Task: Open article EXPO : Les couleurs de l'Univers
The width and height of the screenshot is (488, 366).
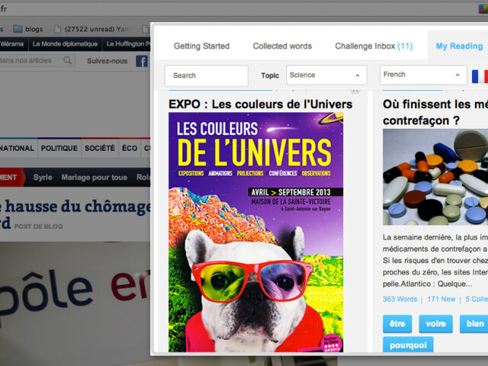Action: coord(260,104)
